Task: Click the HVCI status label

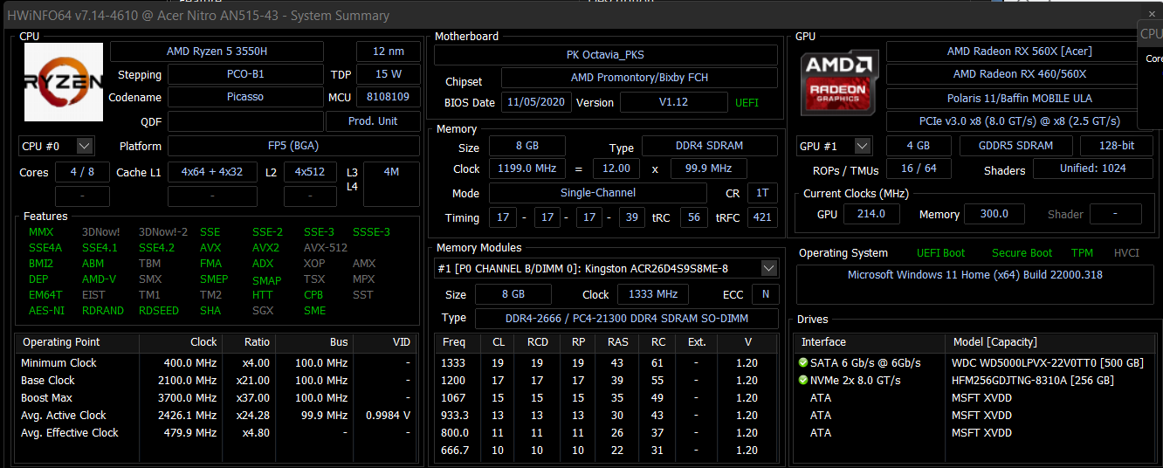Action: coord(1126,253)
